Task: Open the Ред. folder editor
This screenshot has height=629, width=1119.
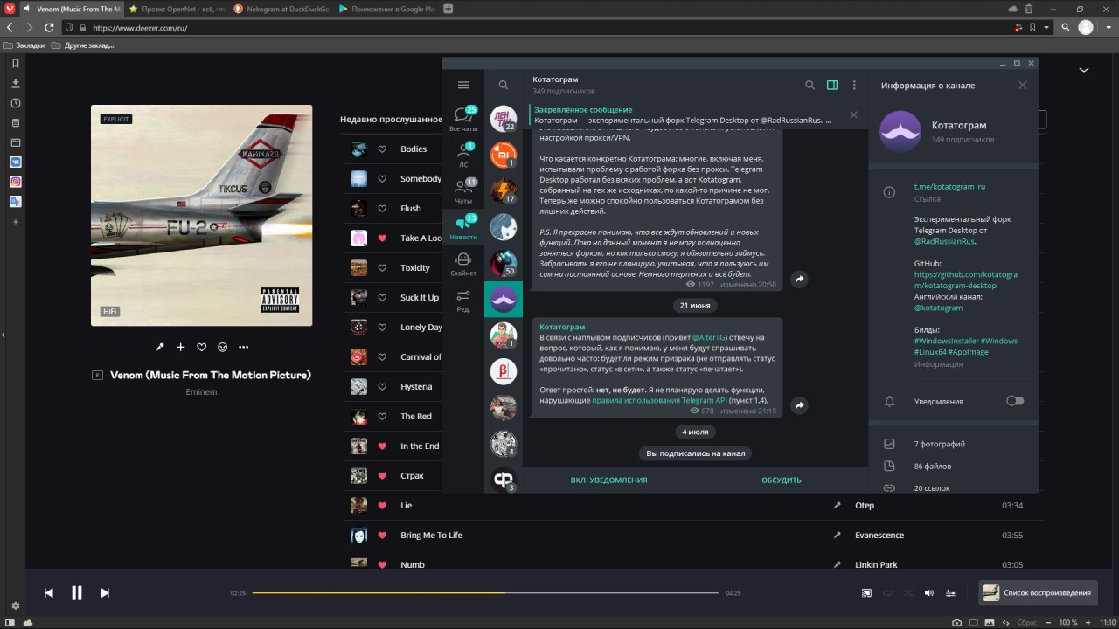Action: (x=463, y=301)
